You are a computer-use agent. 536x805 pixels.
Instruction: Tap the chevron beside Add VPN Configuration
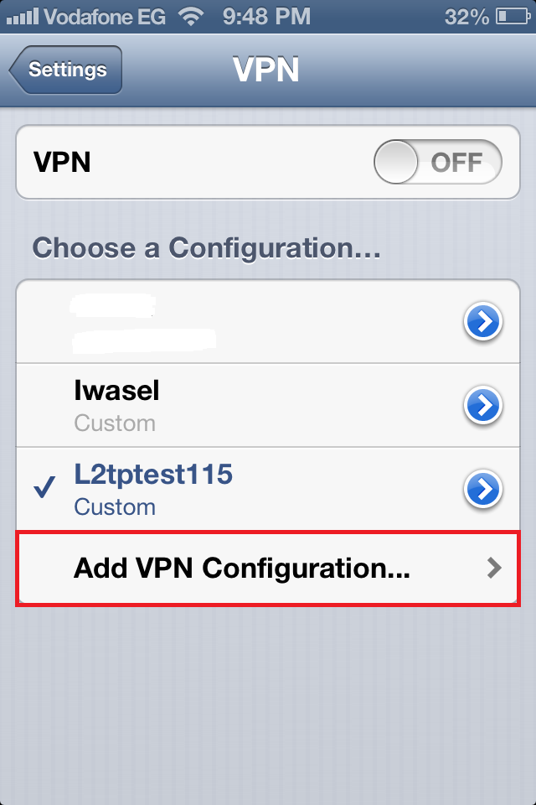tap(494, 569)
